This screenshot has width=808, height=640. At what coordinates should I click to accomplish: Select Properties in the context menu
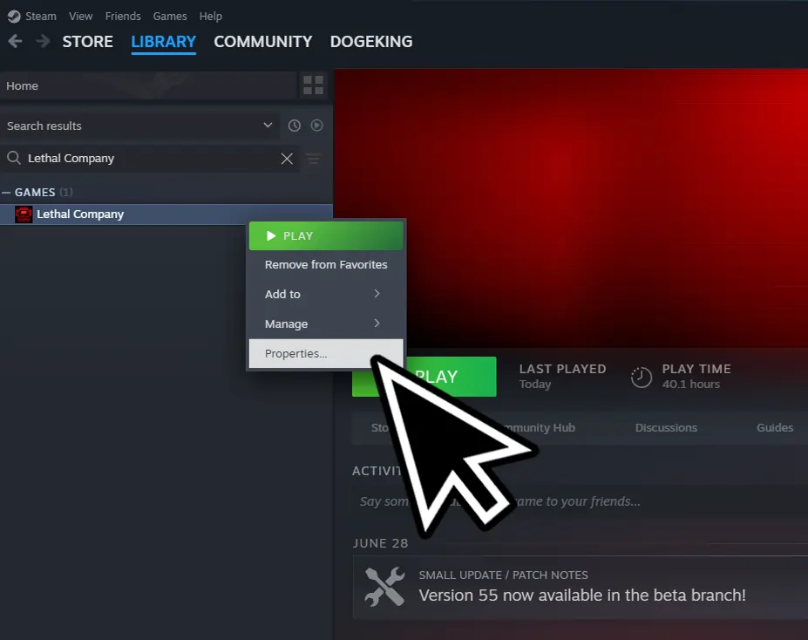[x=295, y=353]
